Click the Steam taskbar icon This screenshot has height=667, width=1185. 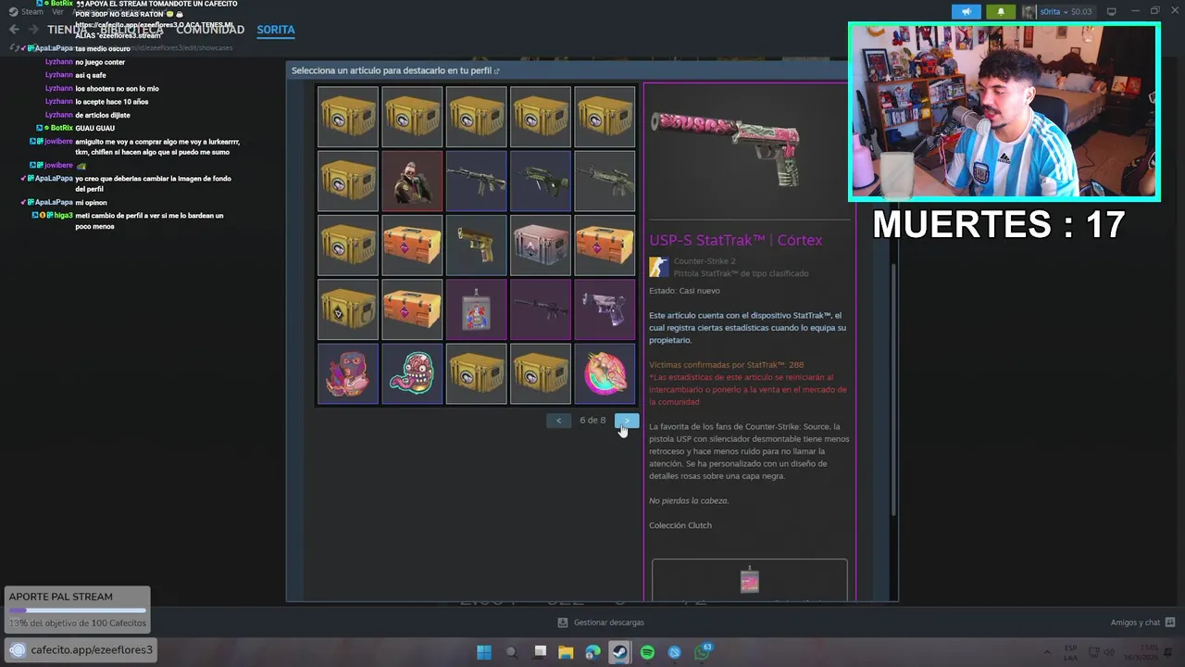click(x=619, y=652)
